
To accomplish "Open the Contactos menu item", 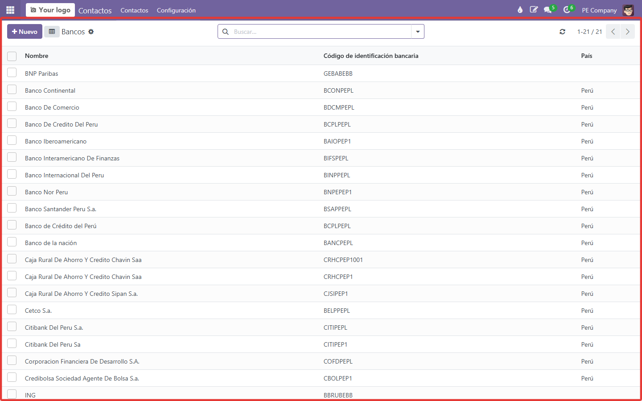I will click(134, 10).
